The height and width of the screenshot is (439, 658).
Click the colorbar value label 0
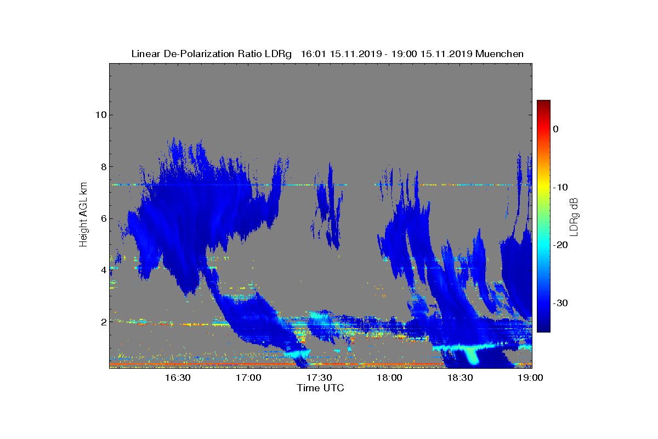(555, 129)
